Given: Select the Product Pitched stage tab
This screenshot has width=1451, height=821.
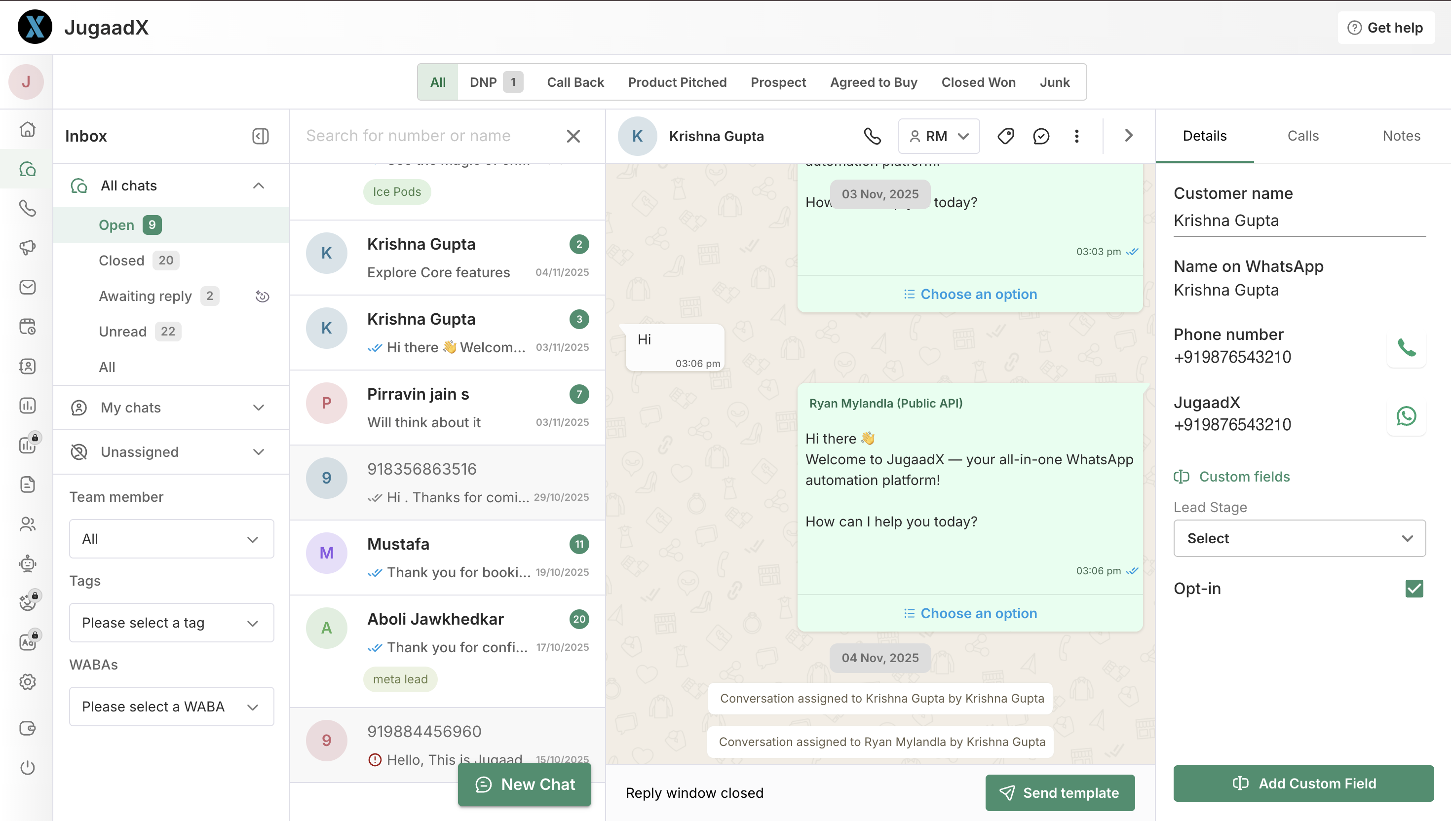Looking at the screenshot, I should [x=677, y=82].
